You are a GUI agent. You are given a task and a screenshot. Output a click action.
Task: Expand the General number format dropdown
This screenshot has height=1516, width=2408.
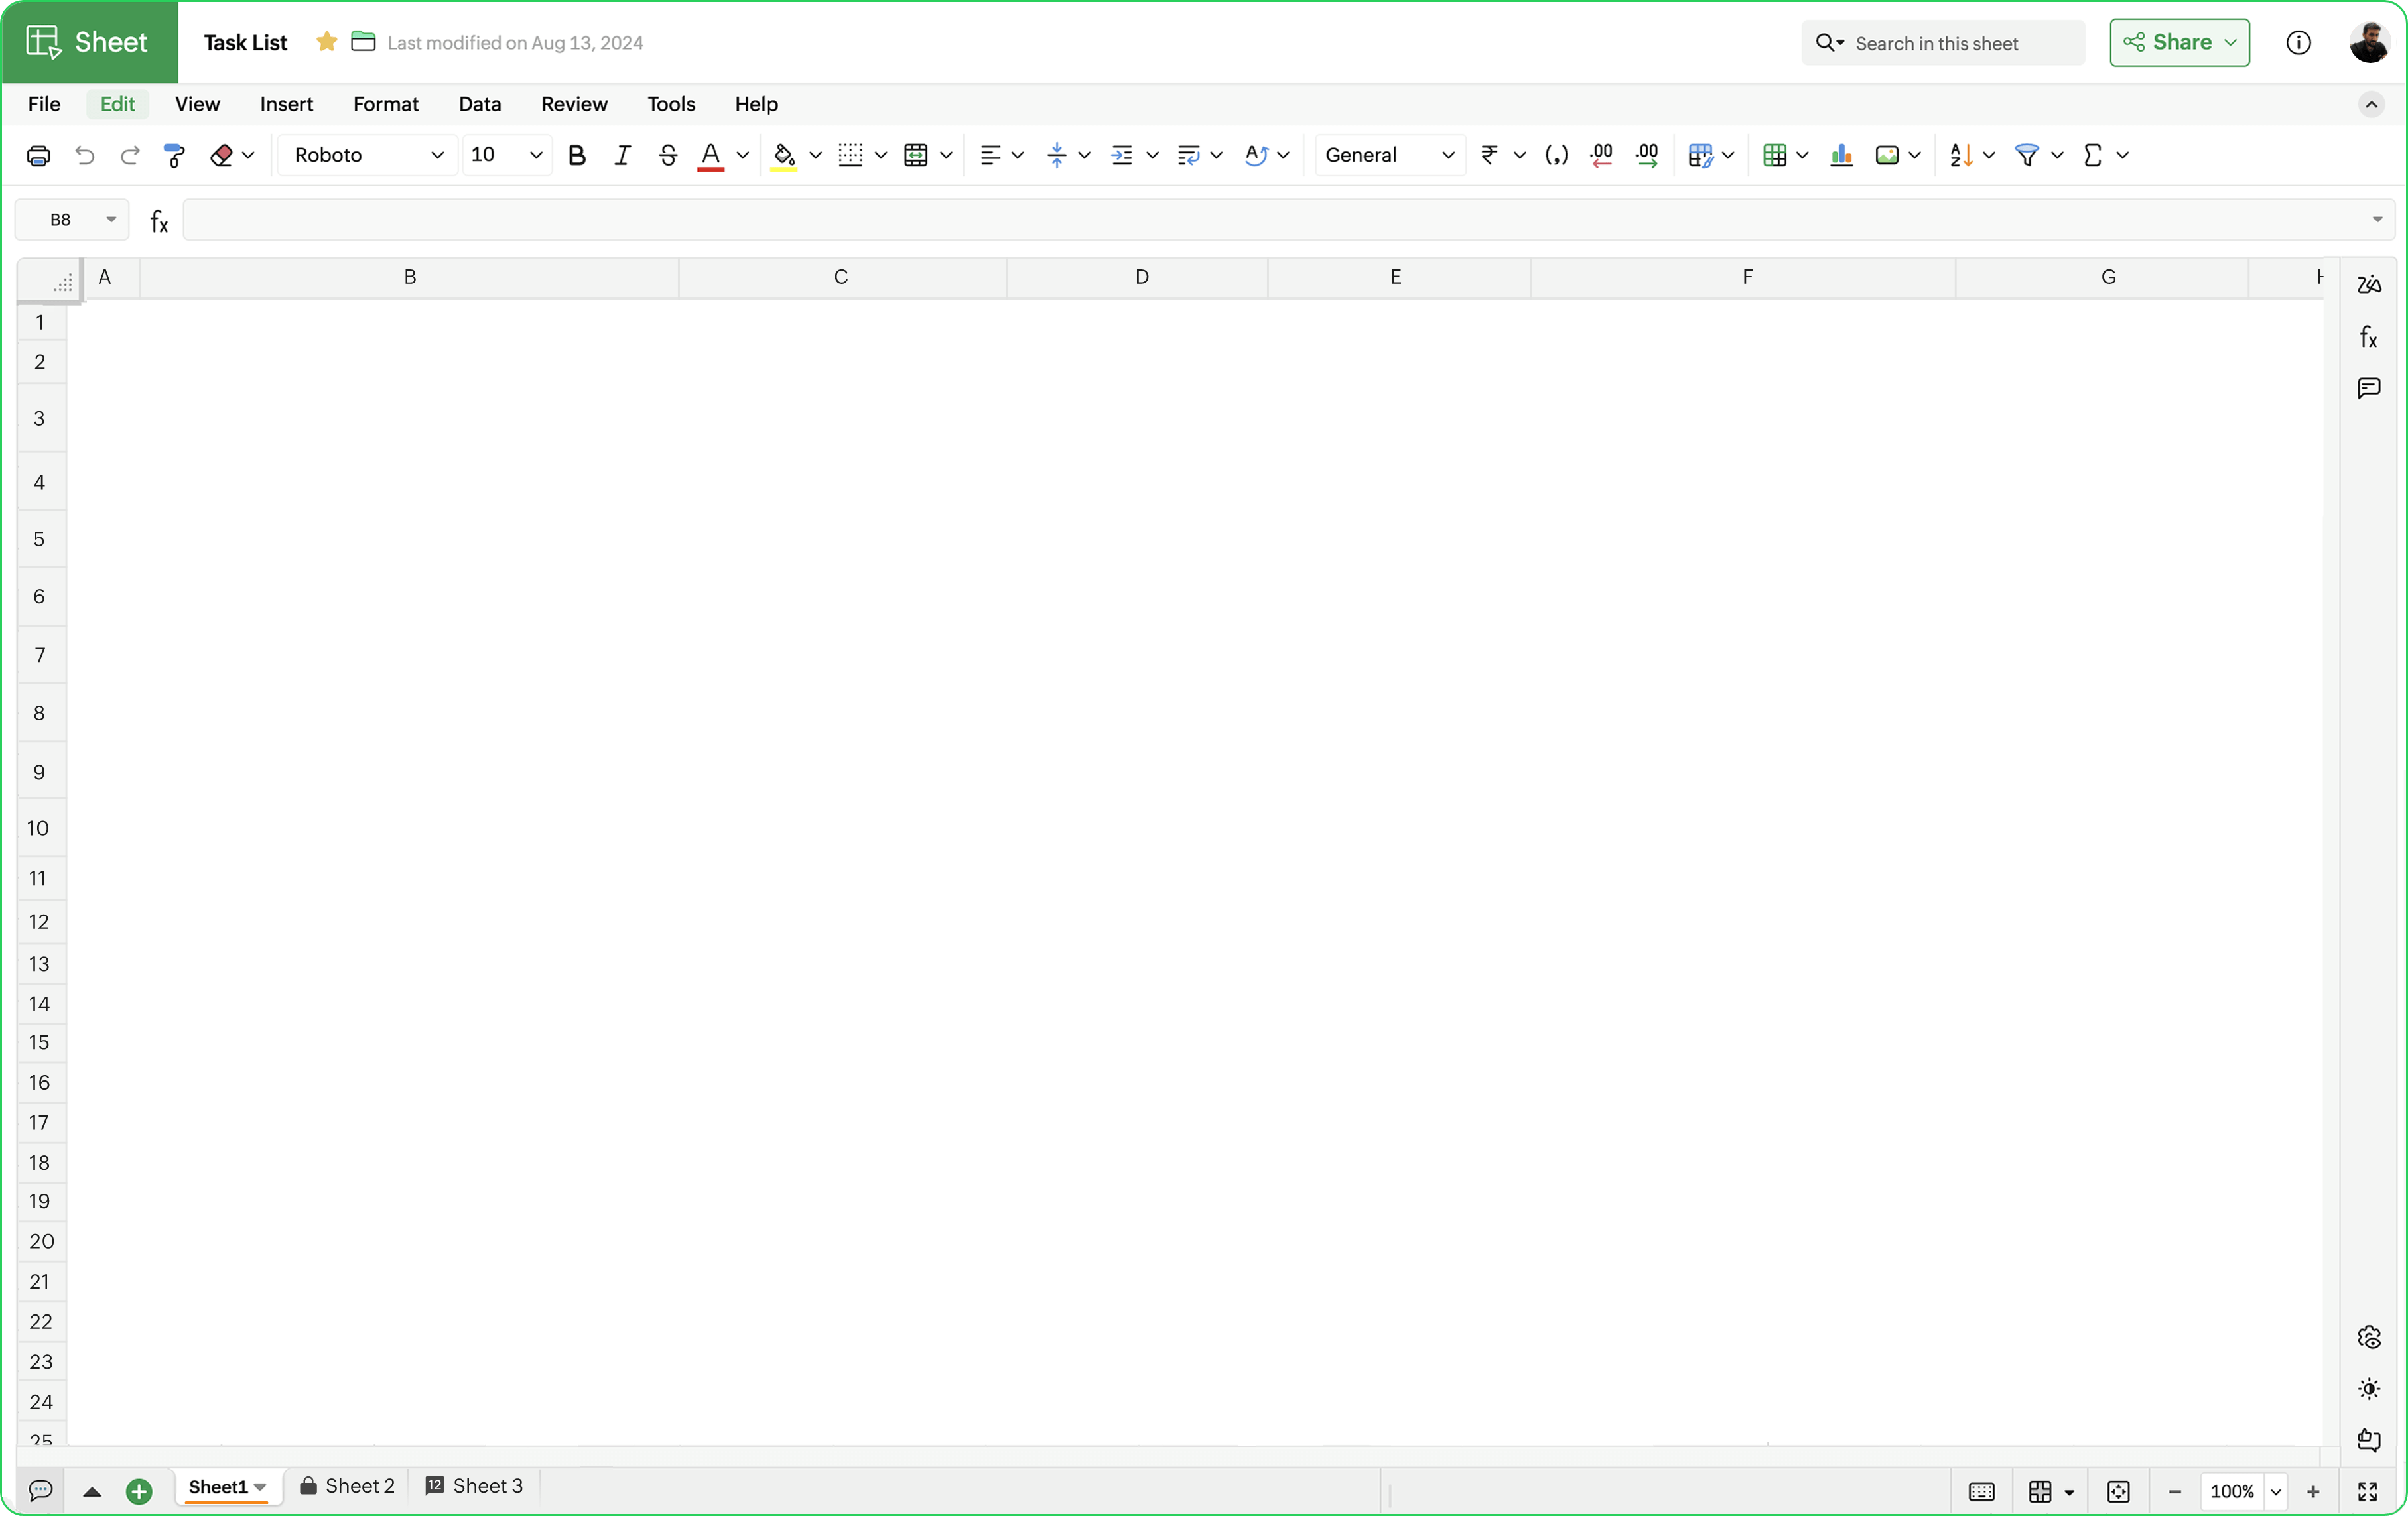1449,155
